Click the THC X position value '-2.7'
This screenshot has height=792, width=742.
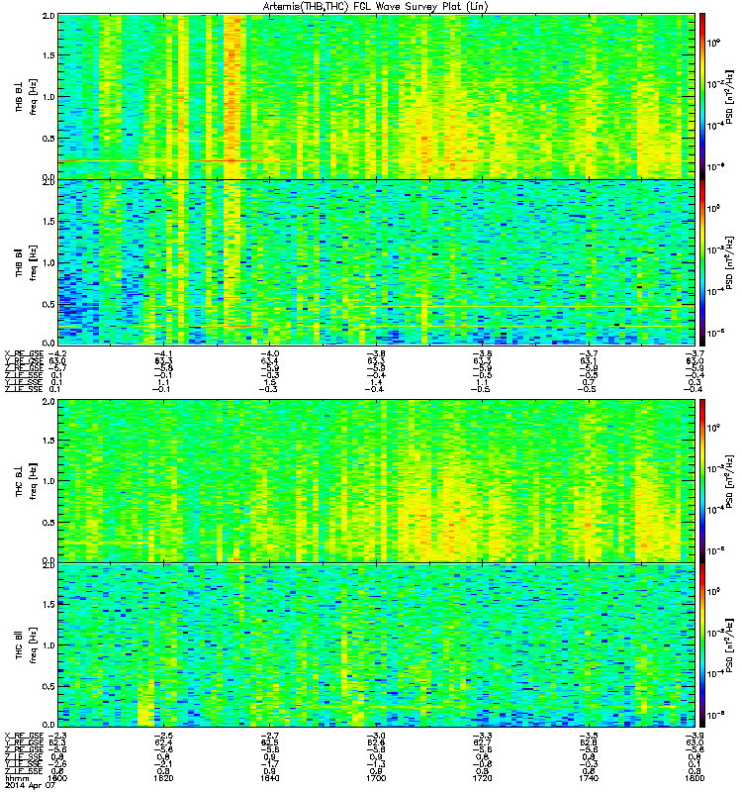pyautogui.click(x=269, y=736)
